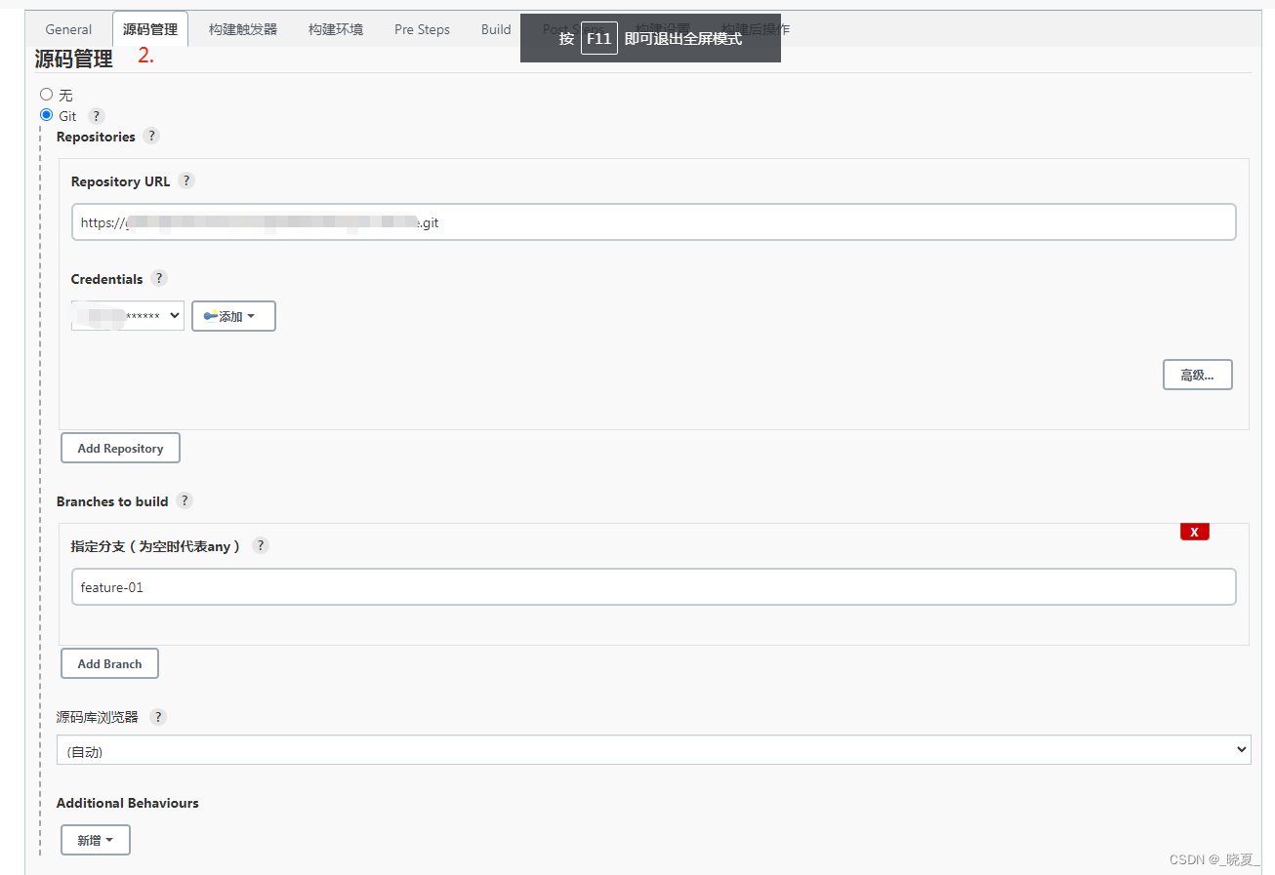Open help for 指定分支 field
1275x875 pixels.
[x=260, y=546]
